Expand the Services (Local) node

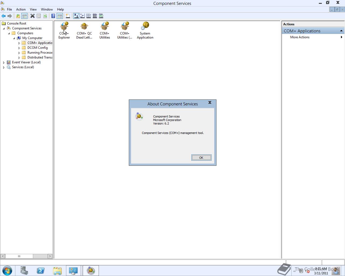[x=4, y=67]
